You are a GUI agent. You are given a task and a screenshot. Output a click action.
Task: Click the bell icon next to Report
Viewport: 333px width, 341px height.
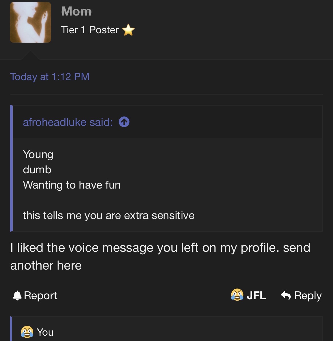[x=17, y=295]
